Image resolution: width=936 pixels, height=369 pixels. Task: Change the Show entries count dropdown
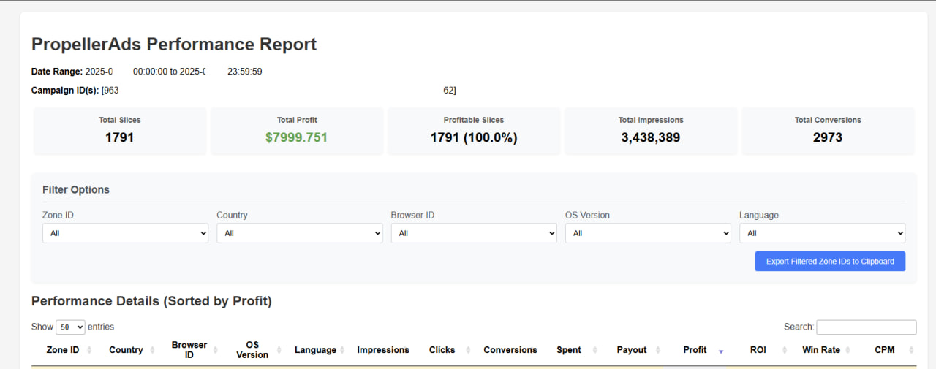coord(70,327)
